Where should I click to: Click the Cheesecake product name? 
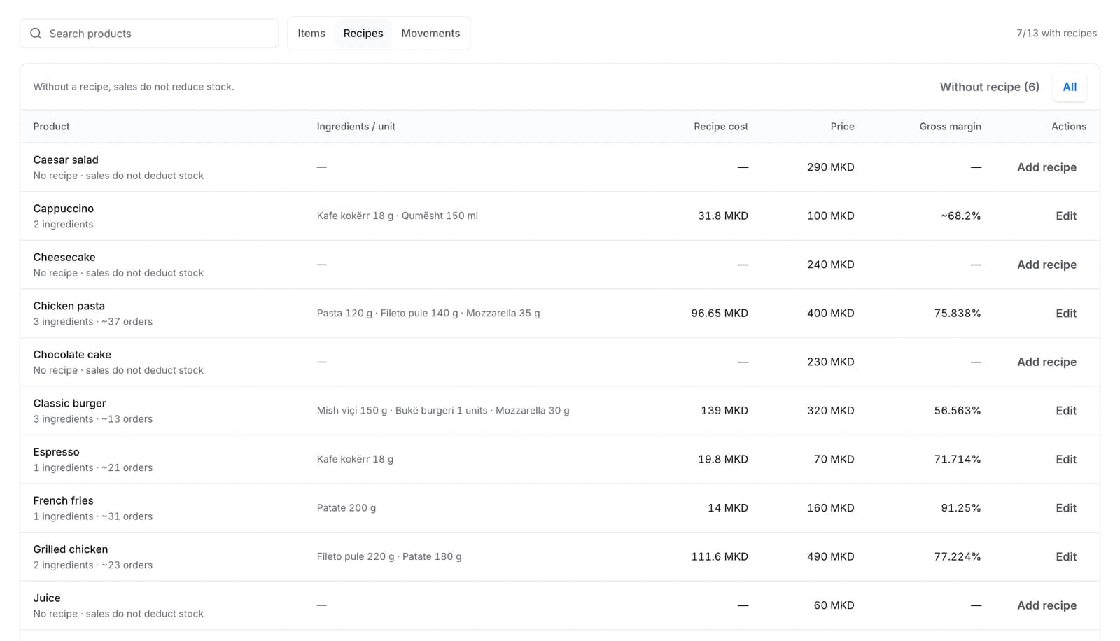point(64,257)
